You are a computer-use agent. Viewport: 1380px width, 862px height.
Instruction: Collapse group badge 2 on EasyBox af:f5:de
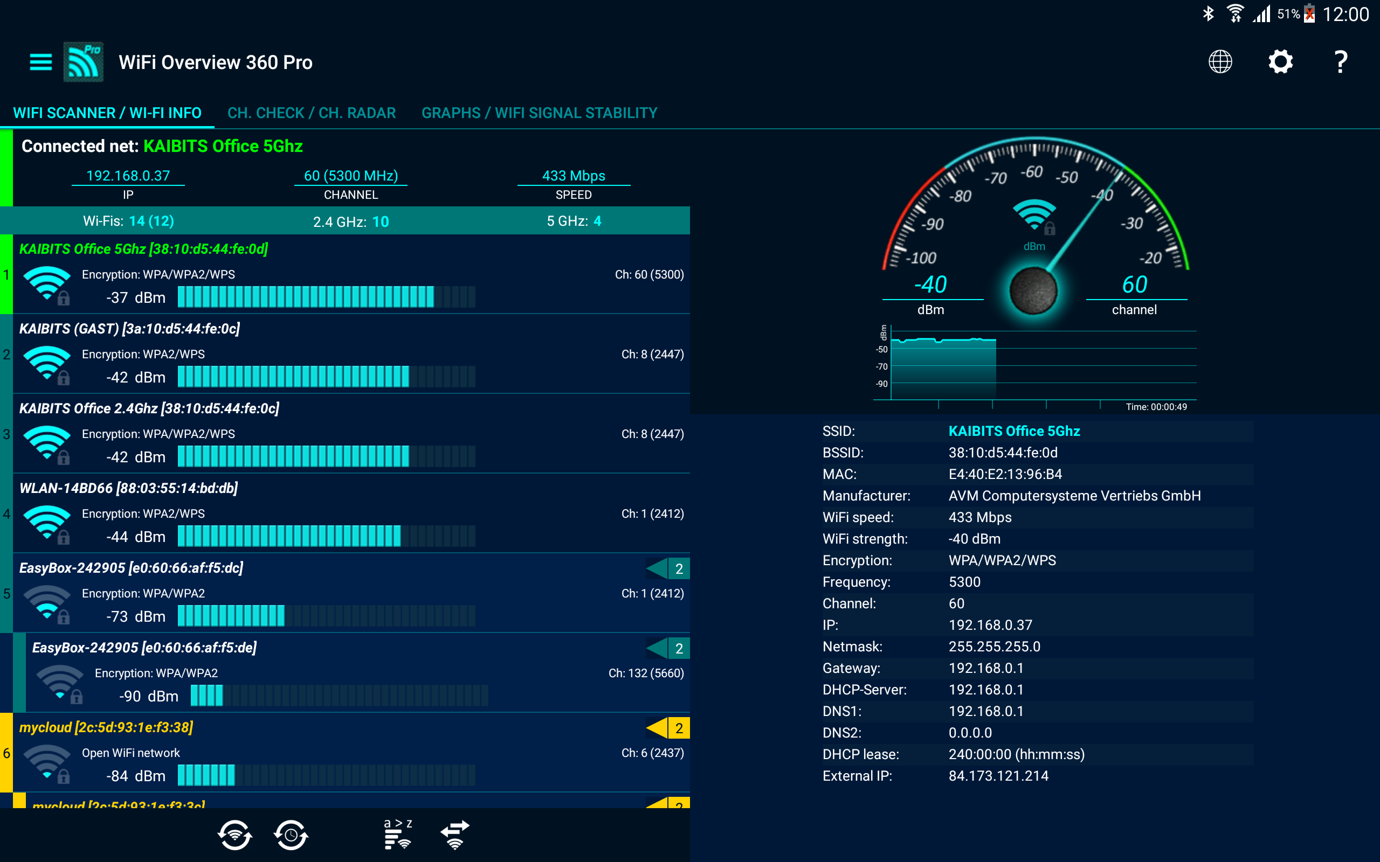click(x=668, y=648)
